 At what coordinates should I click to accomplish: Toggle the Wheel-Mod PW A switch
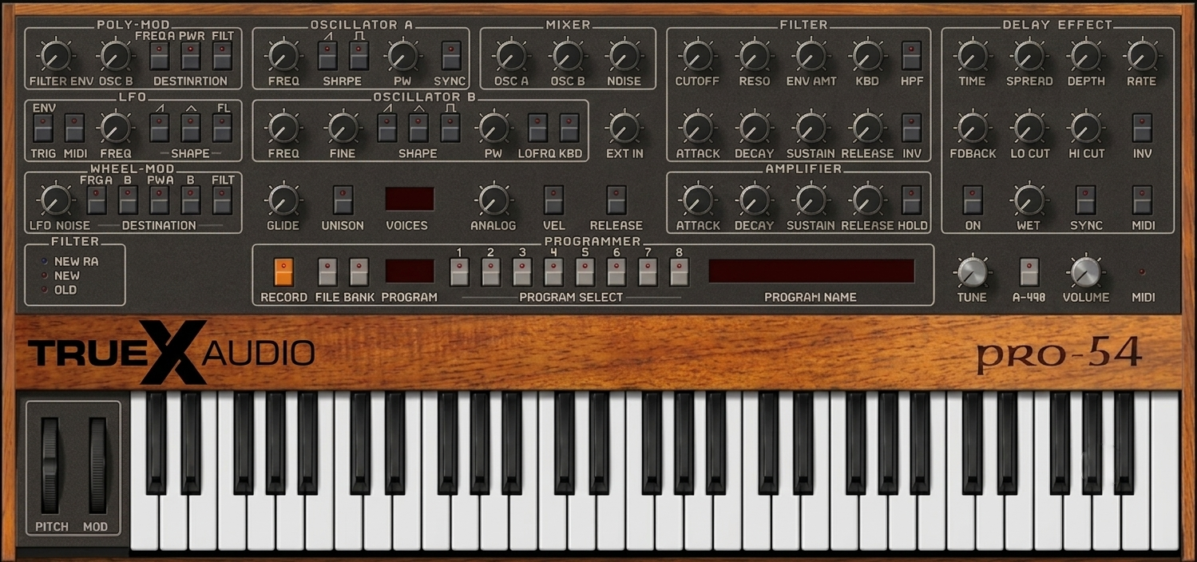pyautogui.click(x=159, y=200)
